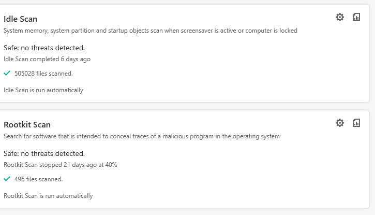The height and width of the screenshot is (215, 375).
Task: Open Rootkit Scan settings gear
Action: (339, 123)
